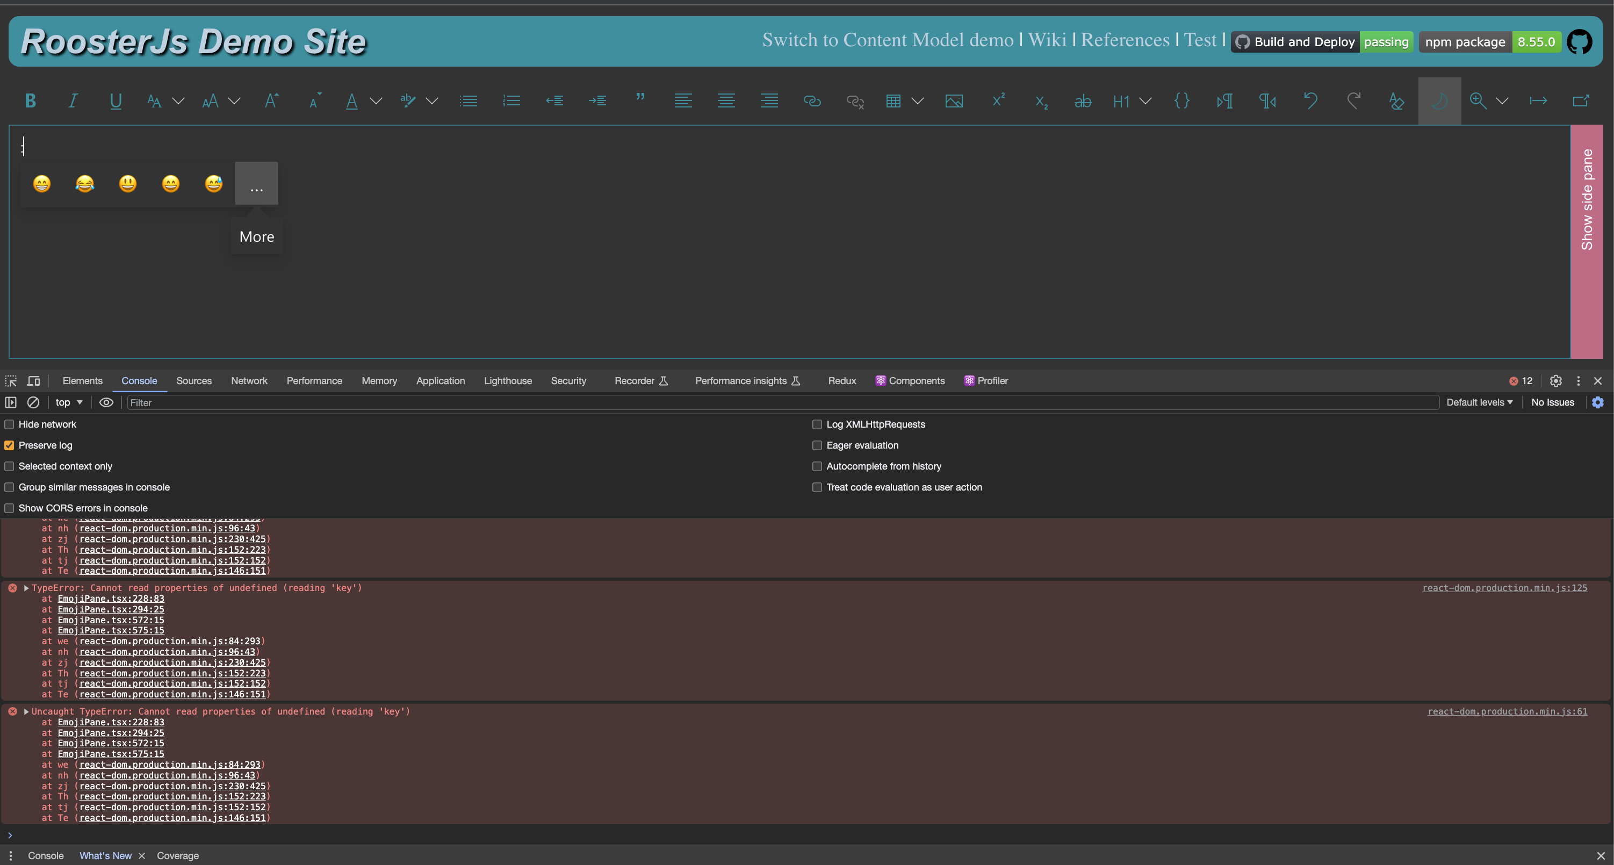This screenshot has height=865, width=1614.
Task: Insert a table
Action: (x=893, y=100)
